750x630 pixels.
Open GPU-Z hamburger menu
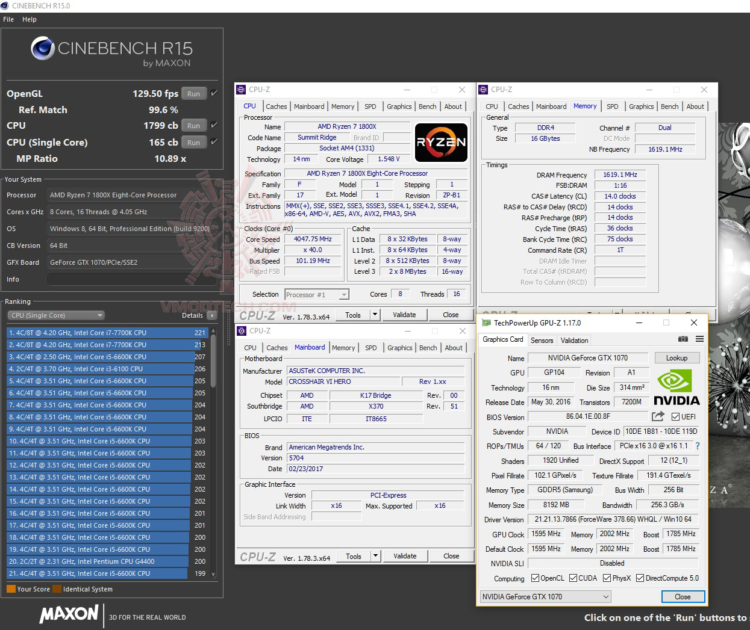point(699,339)
